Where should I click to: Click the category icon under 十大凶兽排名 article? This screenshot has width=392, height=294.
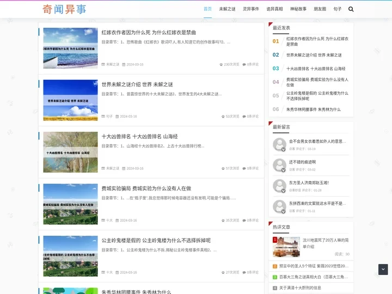(103, 169)
